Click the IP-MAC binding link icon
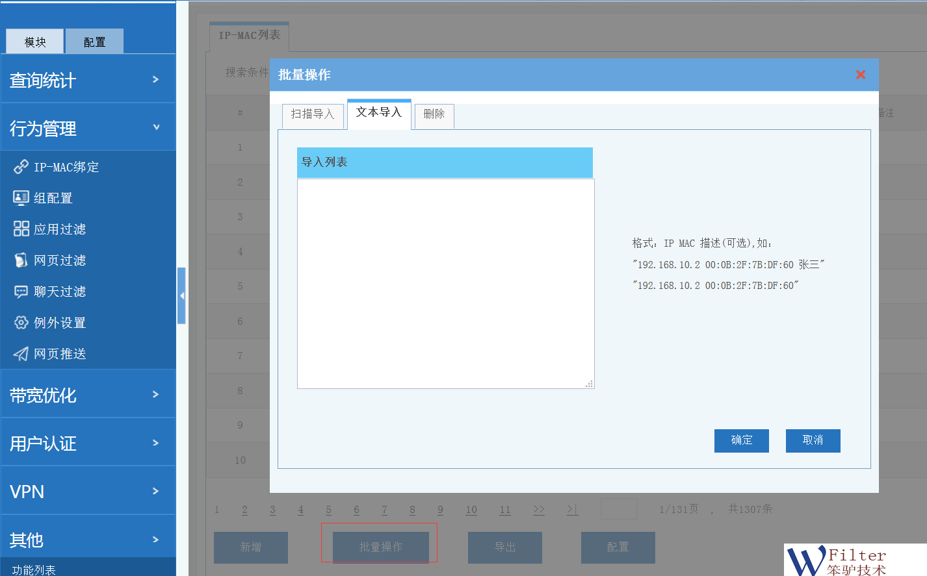This screenshot has width=927, height=576. coord(21,167)
